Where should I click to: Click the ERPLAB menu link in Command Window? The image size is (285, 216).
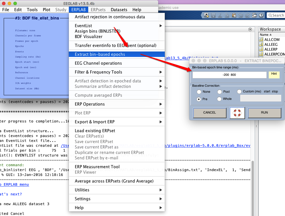click(14, 184)
